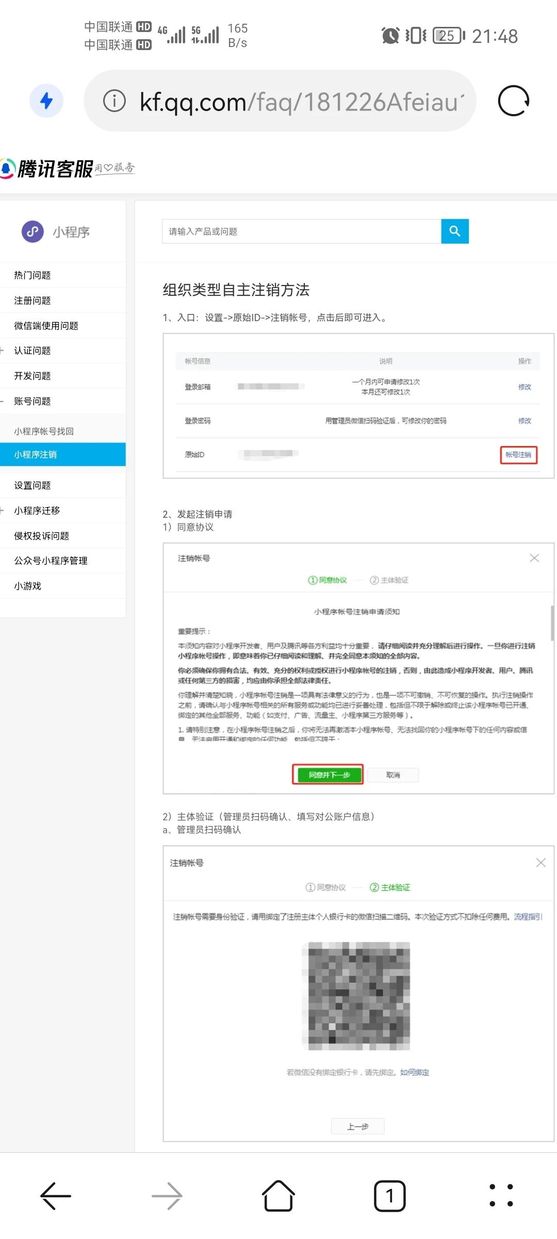Close first 注销帐号 dialog with X
557x1239 pixels.
tap(534, 558)
